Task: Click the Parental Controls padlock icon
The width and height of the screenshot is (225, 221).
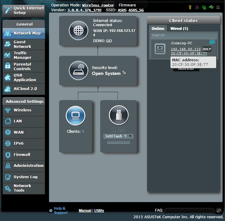Action: point(8,65)
